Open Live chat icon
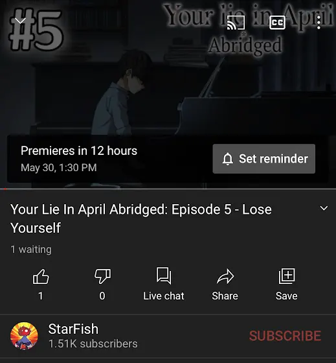This screenshot has width=336, height=363. pos(164,275)
